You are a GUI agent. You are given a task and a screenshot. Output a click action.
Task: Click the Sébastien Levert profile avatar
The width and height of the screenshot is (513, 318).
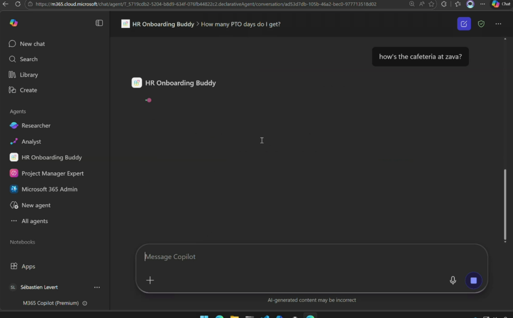click(13, 287)
